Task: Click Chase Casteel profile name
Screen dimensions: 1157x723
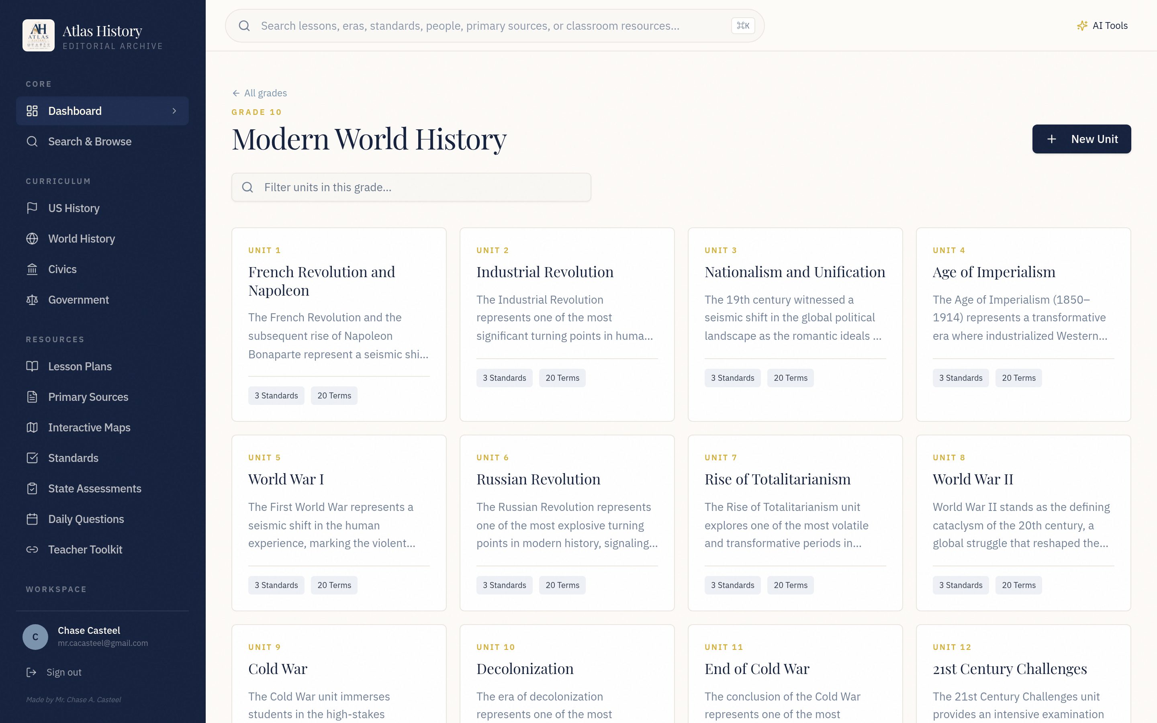Action: [89, 630]
